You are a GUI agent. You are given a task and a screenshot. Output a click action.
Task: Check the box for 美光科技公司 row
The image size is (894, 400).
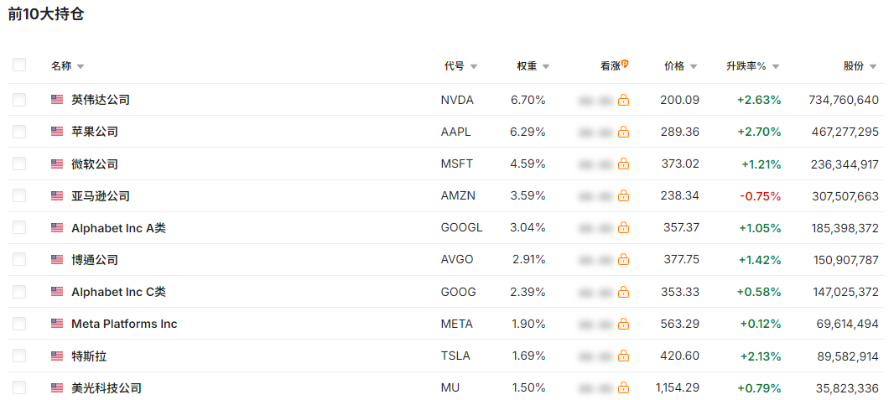tap(19, 387)
